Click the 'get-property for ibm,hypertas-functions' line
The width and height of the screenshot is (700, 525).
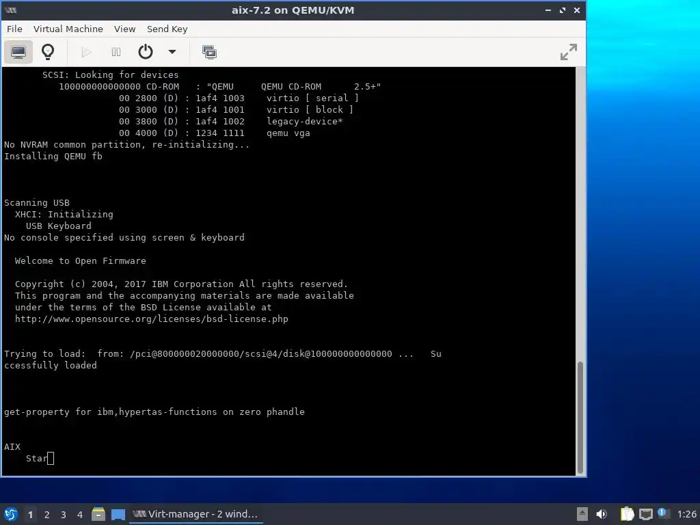(154, 412)
